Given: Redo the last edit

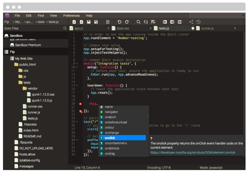Looking at the screenshot, I should pos(127,22).
